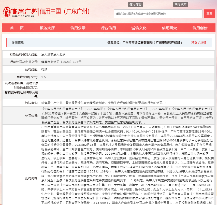Navigate to 诚信文化 section

pos(139,28)
